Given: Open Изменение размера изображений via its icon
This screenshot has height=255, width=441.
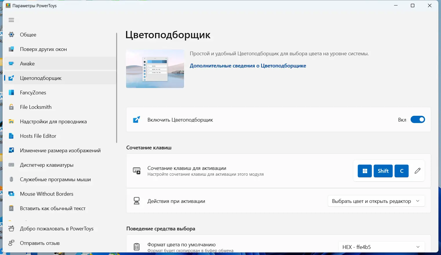Looking at the screenshot, I should (x=11, y=151).
